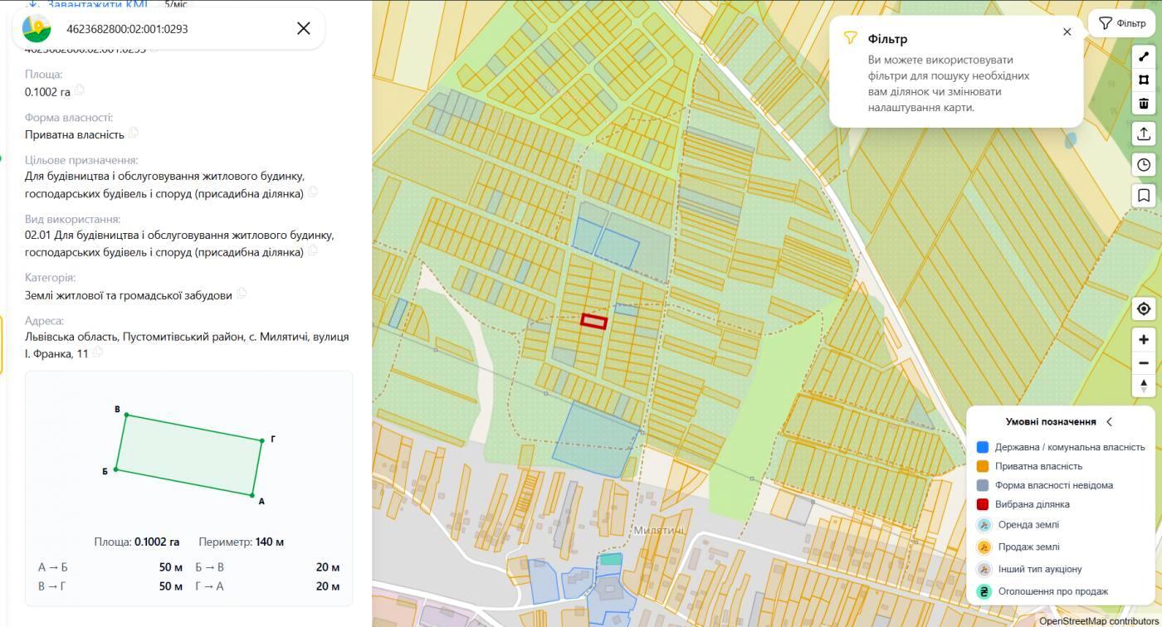1162x627 pixels.
Task: Reset map north with compass
Action: (1144, 386)
